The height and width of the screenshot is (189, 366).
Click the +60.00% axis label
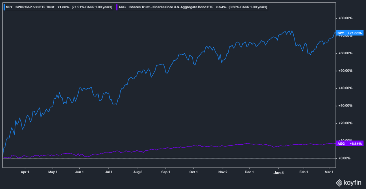345,53
